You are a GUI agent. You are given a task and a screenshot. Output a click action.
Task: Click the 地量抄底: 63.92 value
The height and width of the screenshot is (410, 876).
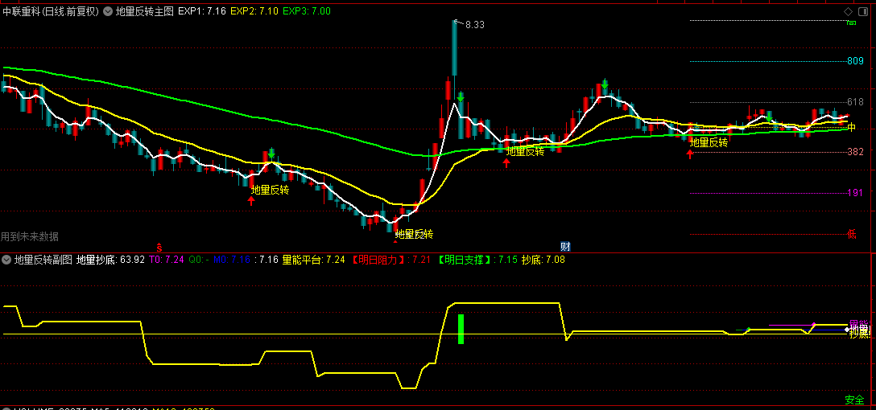click(x=110, y=260)
